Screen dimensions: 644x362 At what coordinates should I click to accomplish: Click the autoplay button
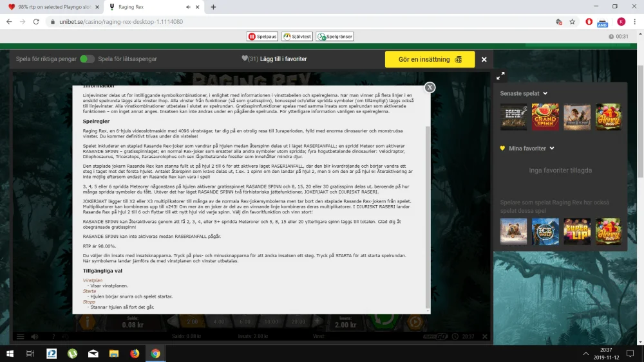pyautogui.click(x=415, y=322)
